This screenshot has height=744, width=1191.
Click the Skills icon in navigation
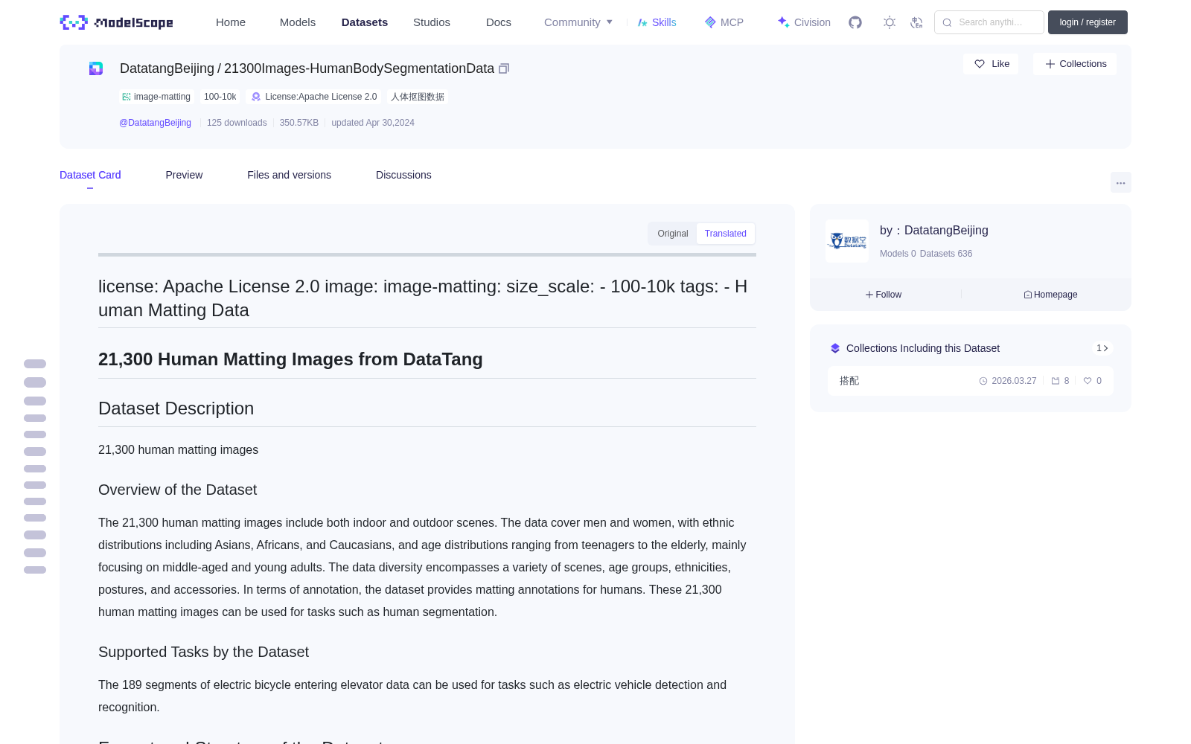tap(642, 22)
